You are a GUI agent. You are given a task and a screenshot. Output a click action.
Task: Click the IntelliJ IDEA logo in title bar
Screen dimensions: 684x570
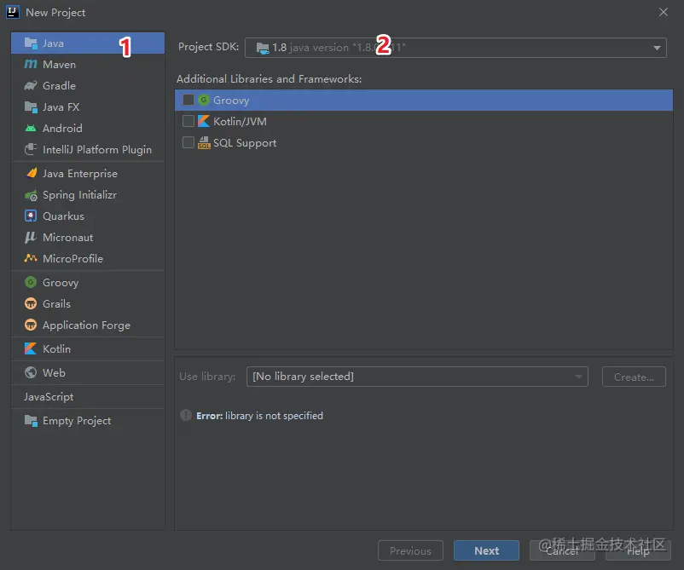pyautogui.click(x=12, y=12)
